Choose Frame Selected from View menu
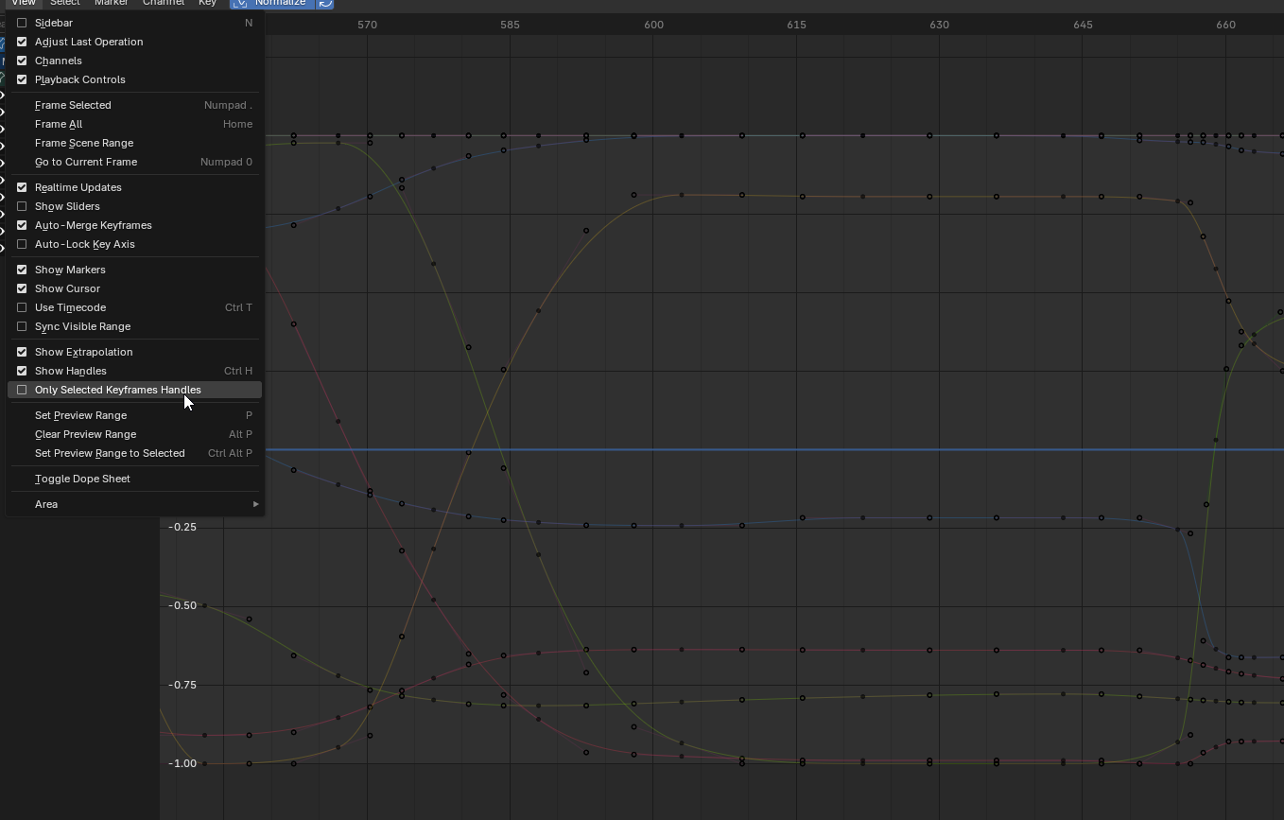1284x820 pixels. point(134,105)
